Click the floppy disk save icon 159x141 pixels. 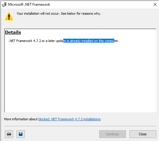coord(21,134)
